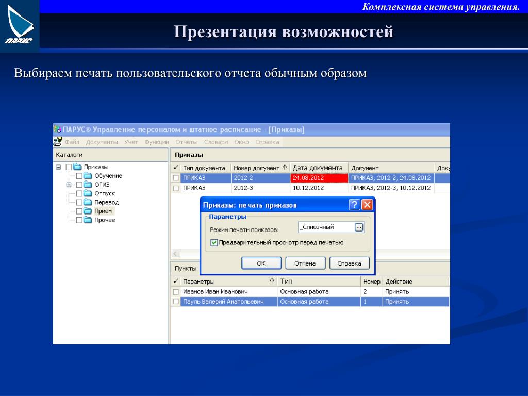The image size is (528, 396).
Task: Select the red date cell 24.08.2012
Action: (319, 178)
